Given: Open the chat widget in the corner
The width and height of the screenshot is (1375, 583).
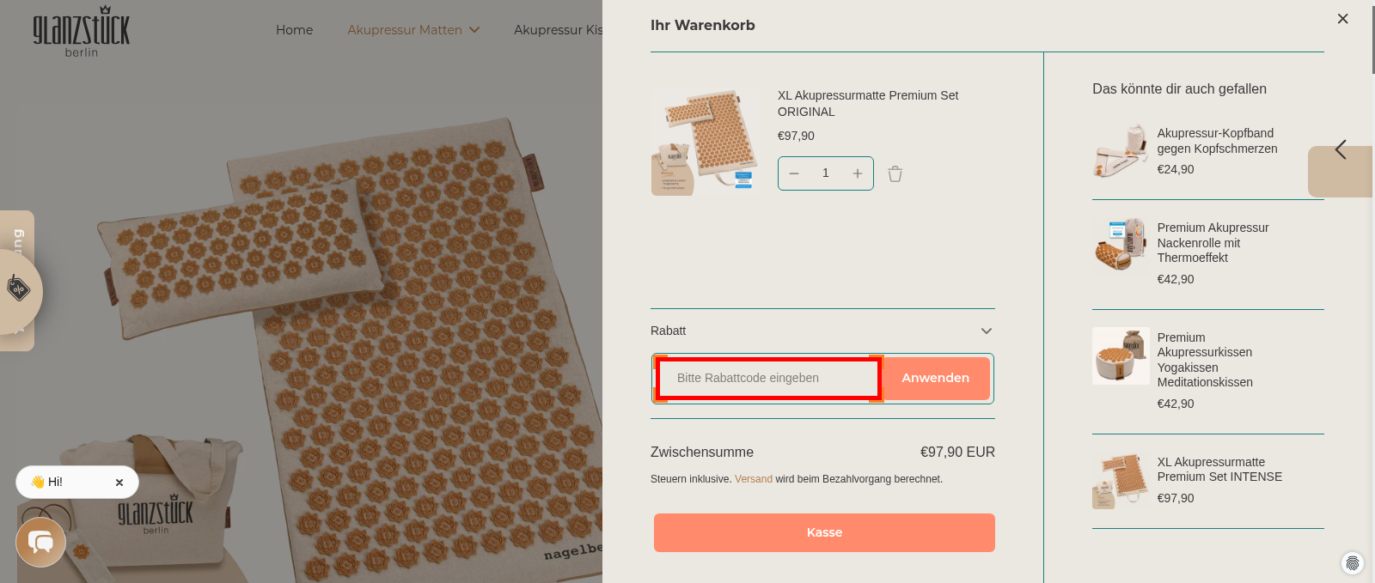Looking at the screenshot, I should click(x=40, y=542).
